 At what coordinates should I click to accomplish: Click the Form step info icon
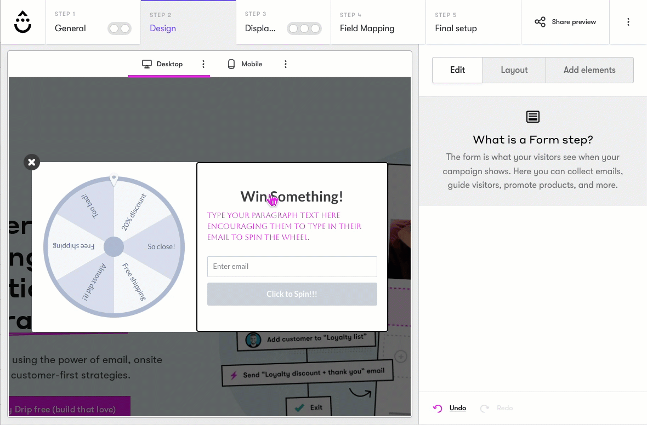click(533, 117)
